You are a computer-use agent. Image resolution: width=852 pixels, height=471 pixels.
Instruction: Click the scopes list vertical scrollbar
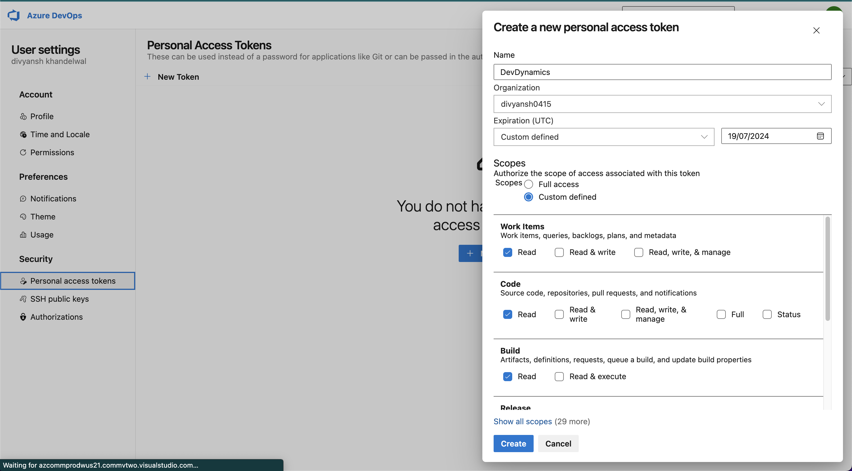pos(827,268)
